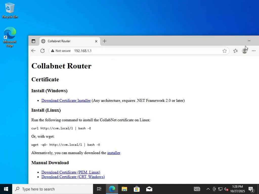Open the Linux installer link
Screen dimensions: 259x194
click(x=114, y=153)
